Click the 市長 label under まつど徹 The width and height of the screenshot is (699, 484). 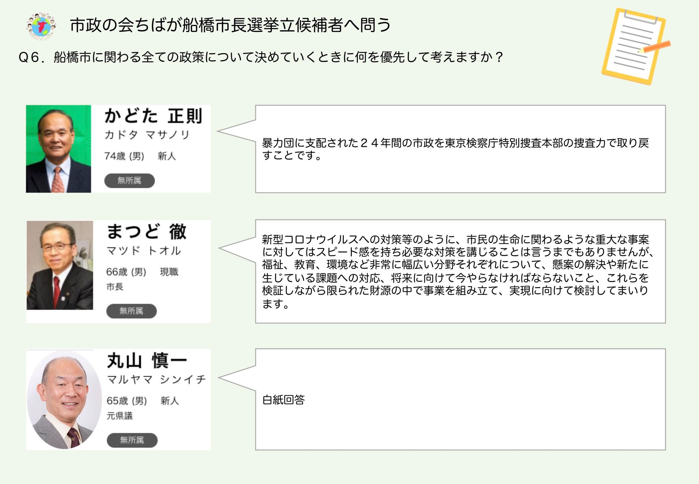(115, 287)
